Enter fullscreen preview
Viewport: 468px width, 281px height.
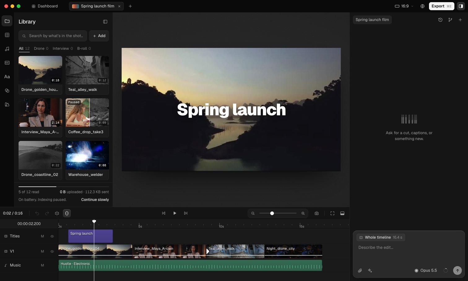point(332,213)
